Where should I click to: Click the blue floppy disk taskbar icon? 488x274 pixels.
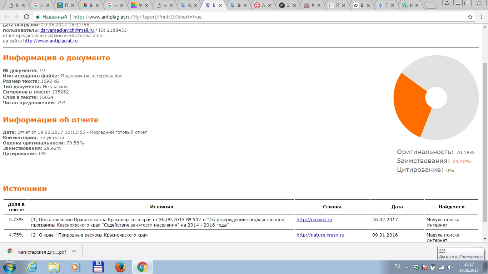click(x=98, y=267)
